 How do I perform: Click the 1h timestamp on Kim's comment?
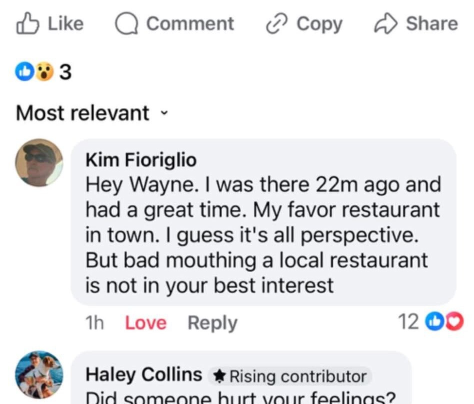click(x=94, y=323)
